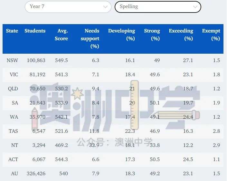Select the WA row label

click(14, 117)
